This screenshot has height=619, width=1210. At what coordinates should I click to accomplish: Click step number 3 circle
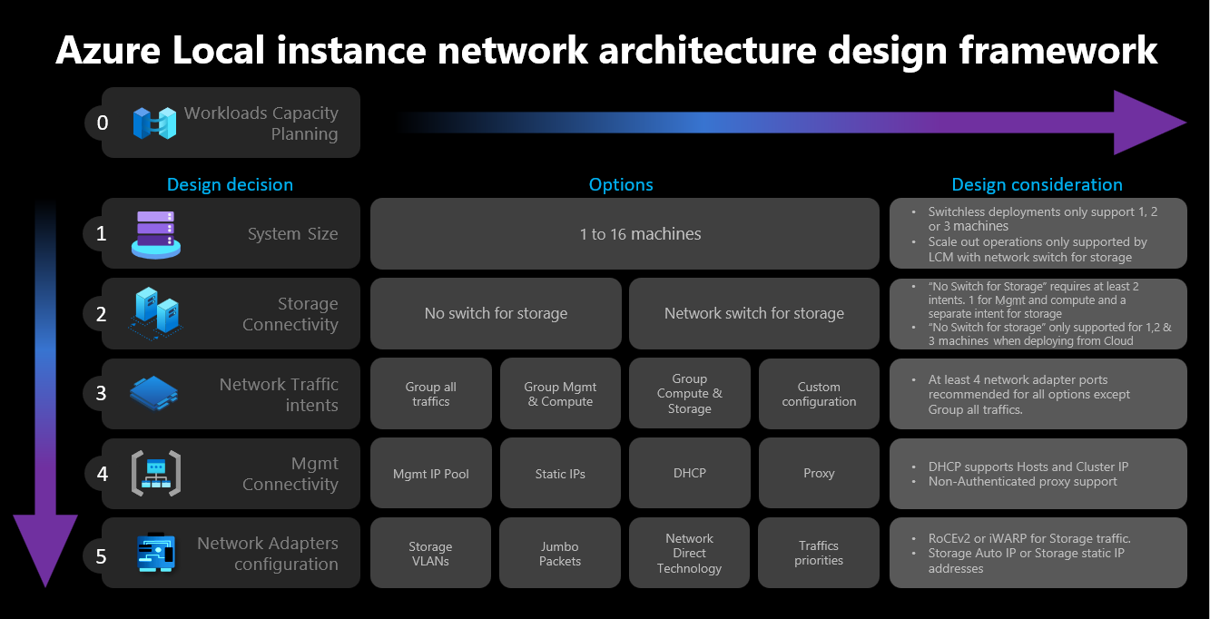click(103, 394)
